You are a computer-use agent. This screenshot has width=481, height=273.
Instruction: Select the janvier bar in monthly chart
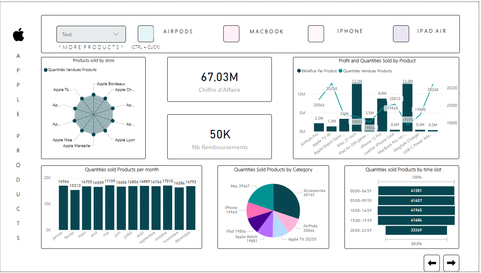coord(63,208)
